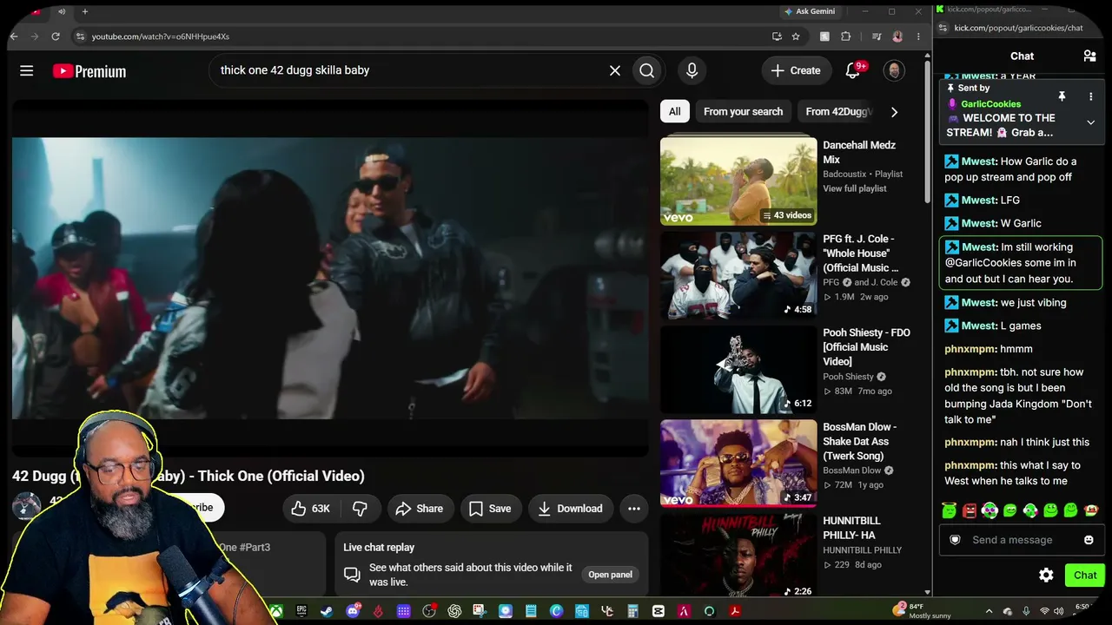Download the Thick One video
1112x625 pixels.
[570, 509]
